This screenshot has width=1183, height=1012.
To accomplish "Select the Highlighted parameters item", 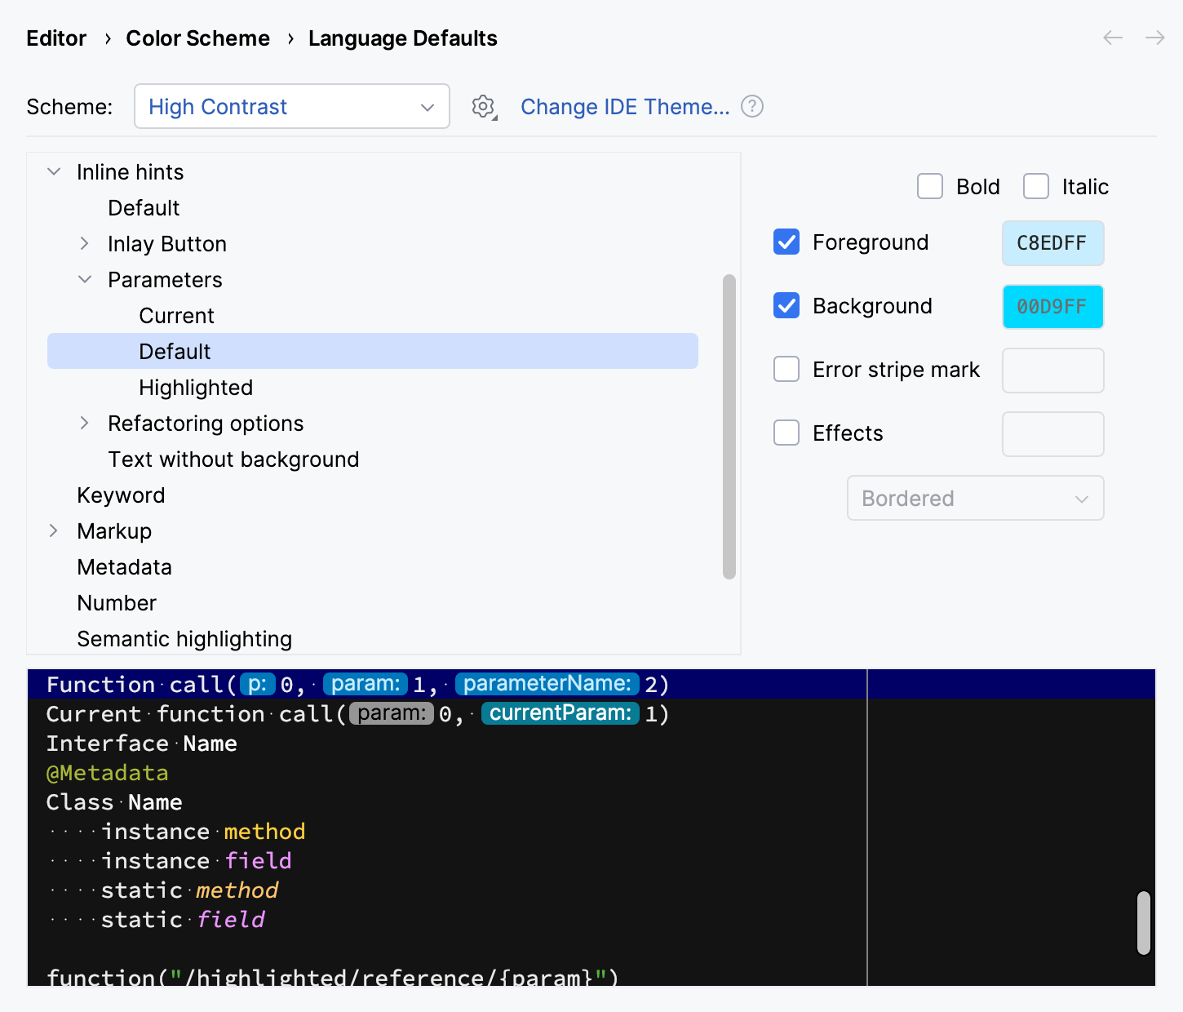I will pyautogui.click(x=196, y=388).
